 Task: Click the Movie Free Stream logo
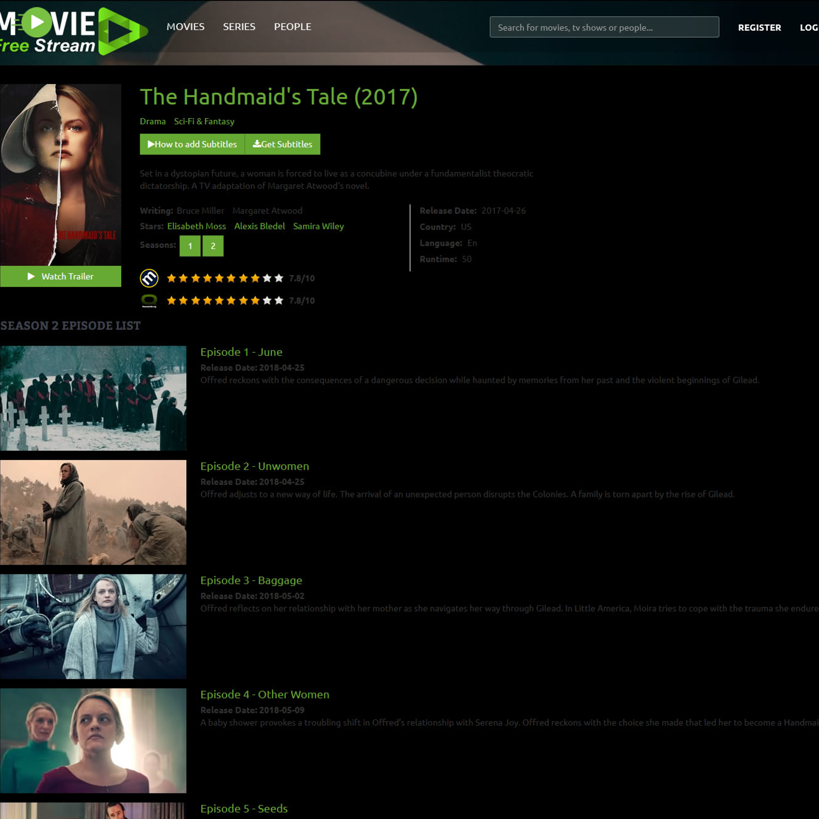coord(73,31)
